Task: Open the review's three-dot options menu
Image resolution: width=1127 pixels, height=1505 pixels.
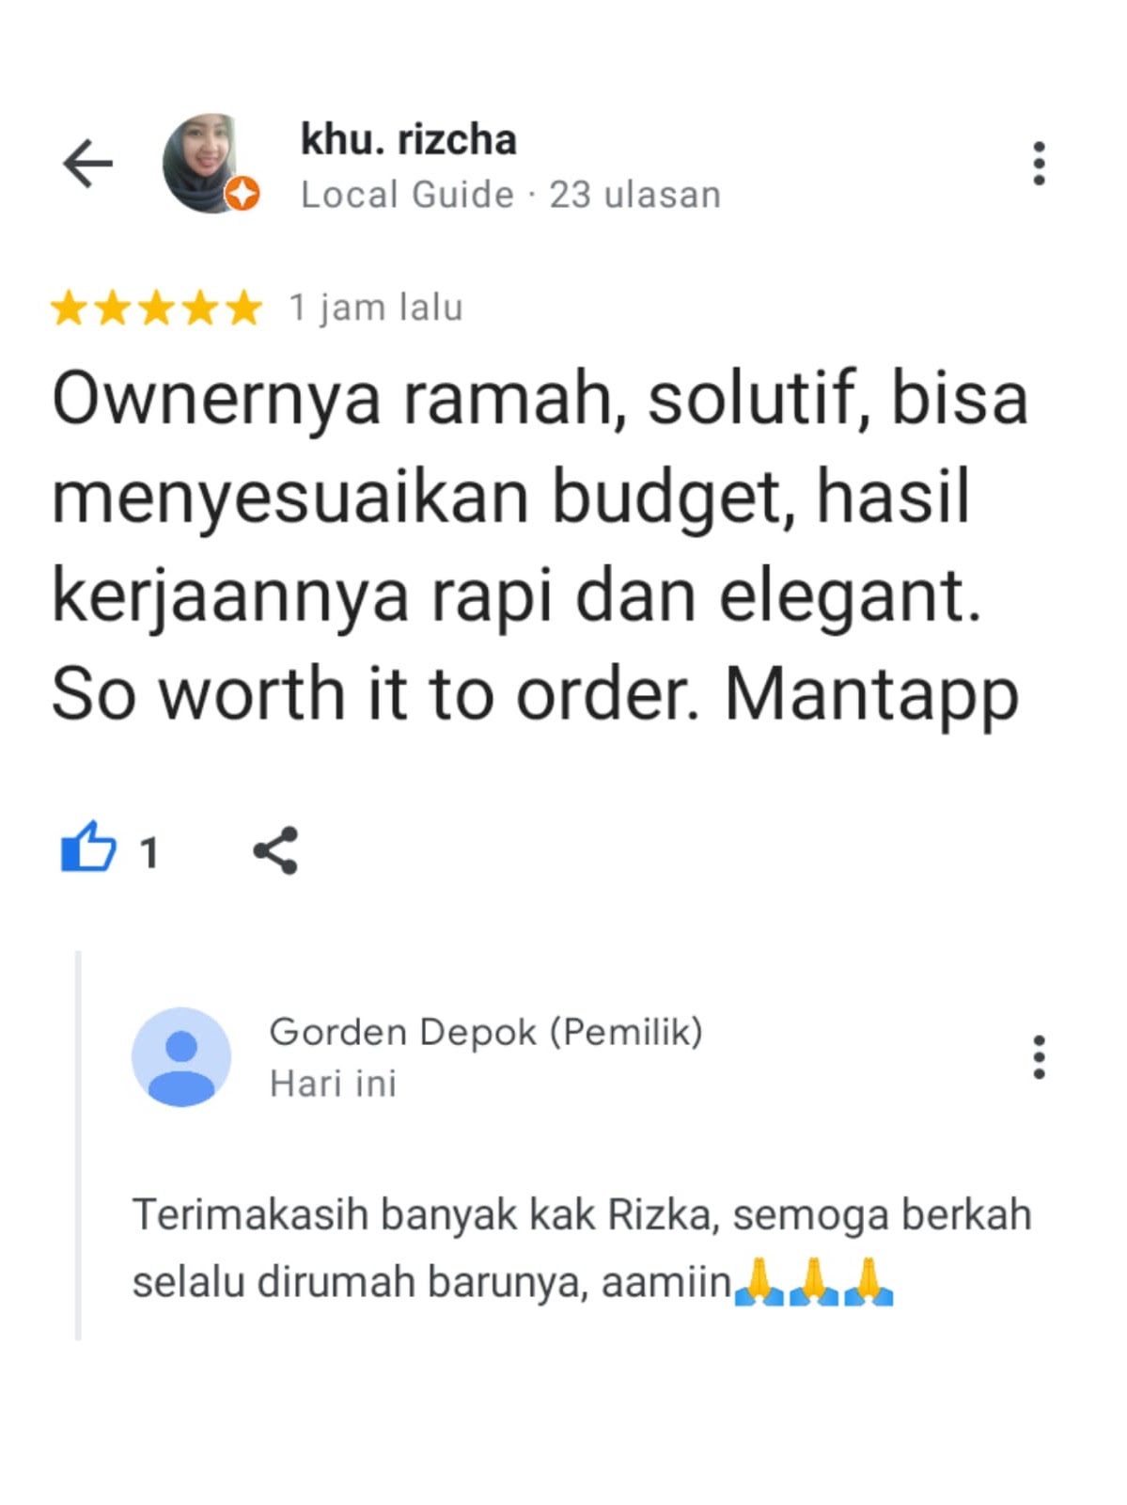Action: click(x=1039, y=164)
